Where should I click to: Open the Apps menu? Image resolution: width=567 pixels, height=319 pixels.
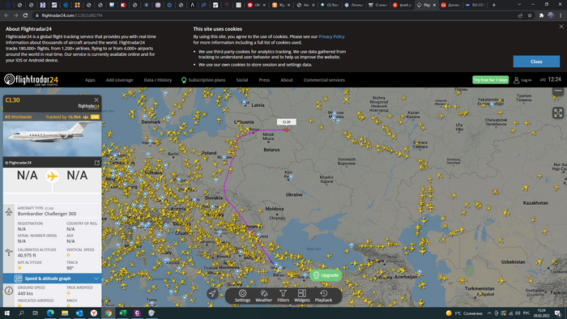pos(90,80)
